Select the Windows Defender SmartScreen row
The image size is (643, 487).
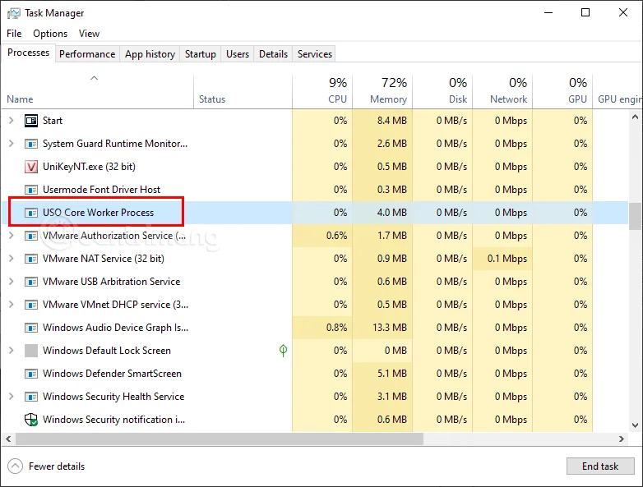[315, 374]
